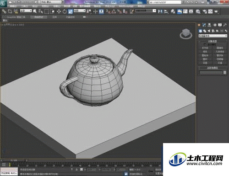
Task: Switch to the Modify command panel tab
Action: point(204,25)
